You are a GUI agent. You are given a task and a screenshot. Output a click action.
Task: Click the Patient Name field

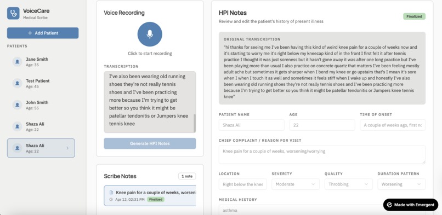252,125
